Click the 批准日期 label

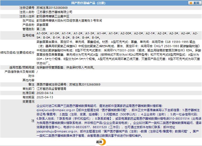point(28,93)
